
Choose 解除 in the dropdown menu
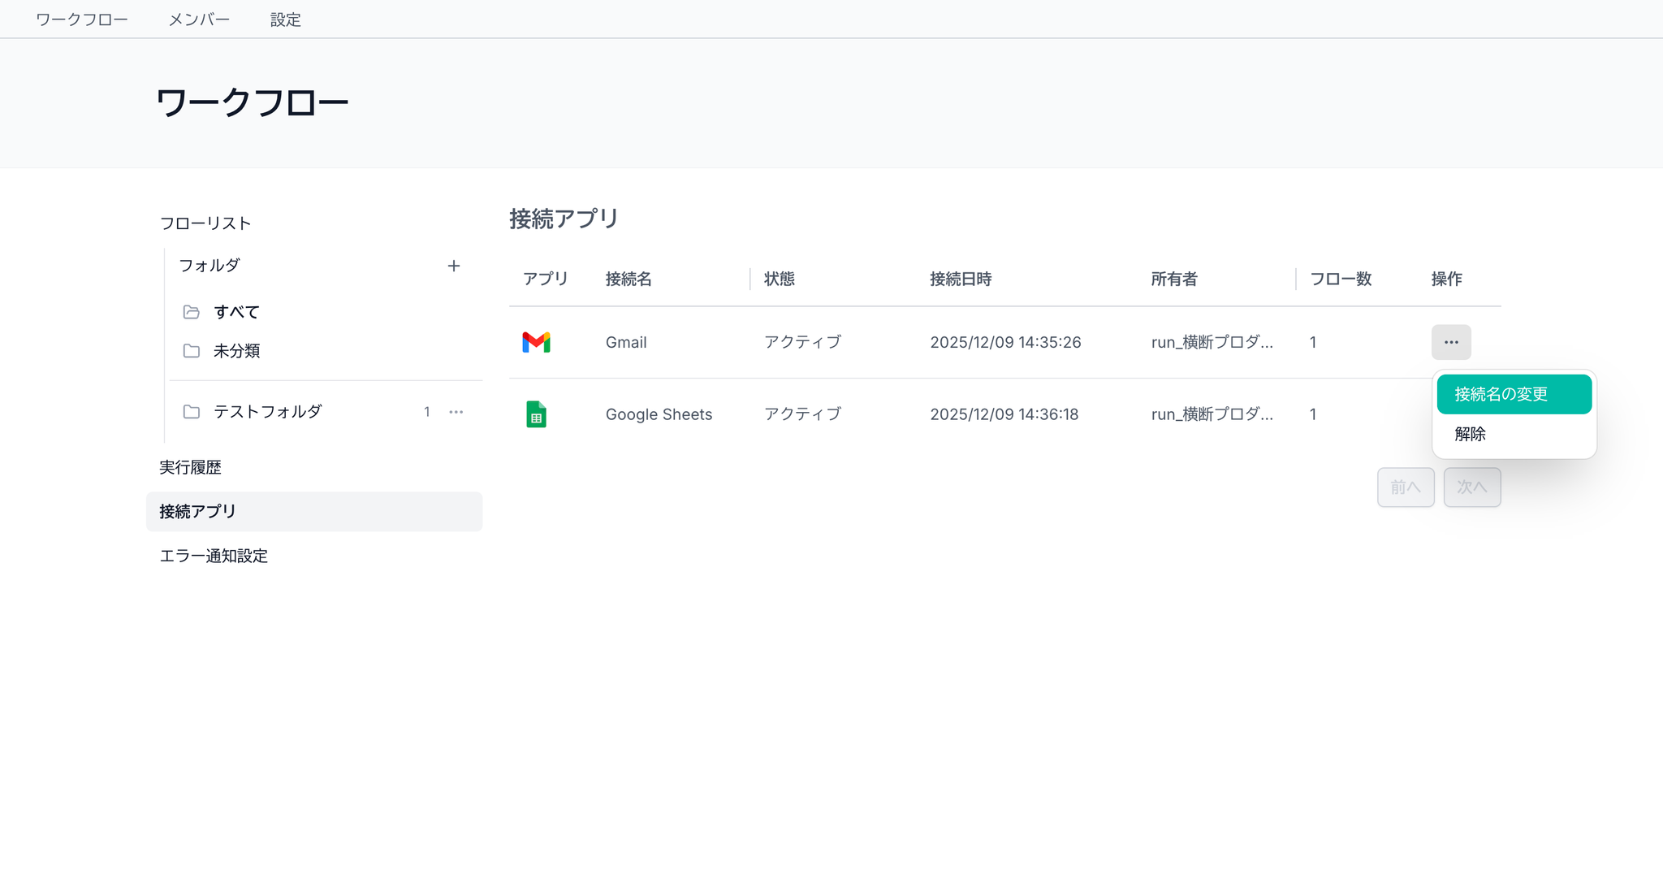[x=1470, y=434]
